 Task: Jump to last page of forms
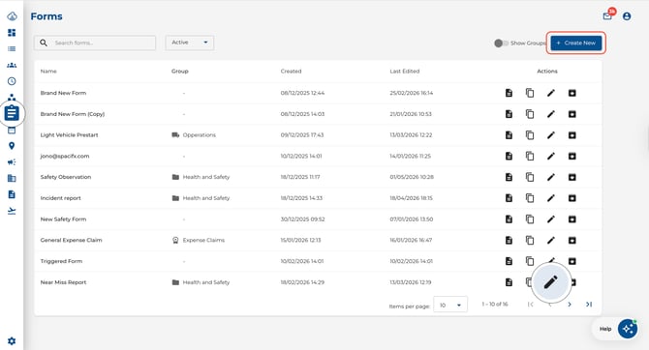pos(589,305)
